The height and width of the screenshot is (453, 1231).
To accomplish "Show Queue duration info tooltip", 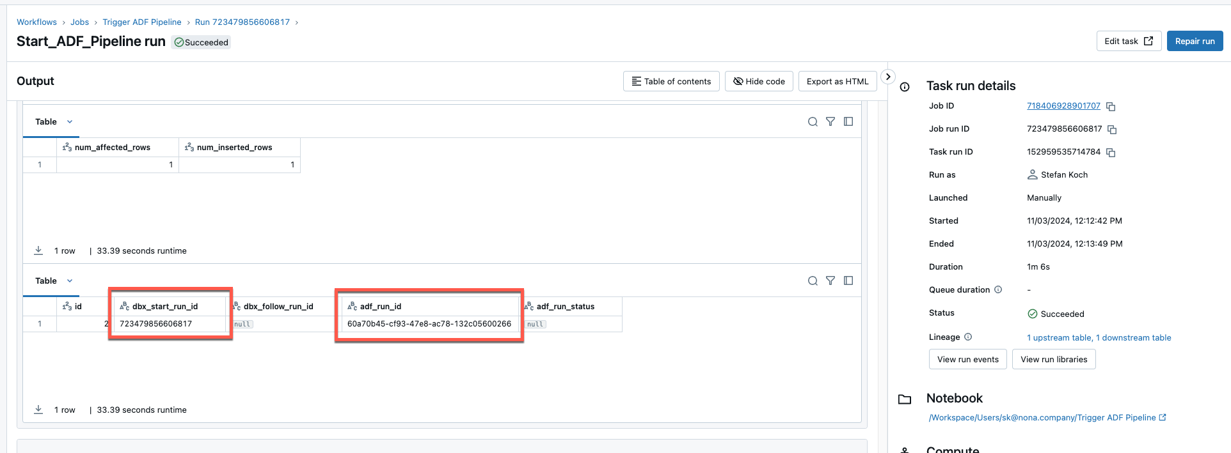I will click(998, 289).
